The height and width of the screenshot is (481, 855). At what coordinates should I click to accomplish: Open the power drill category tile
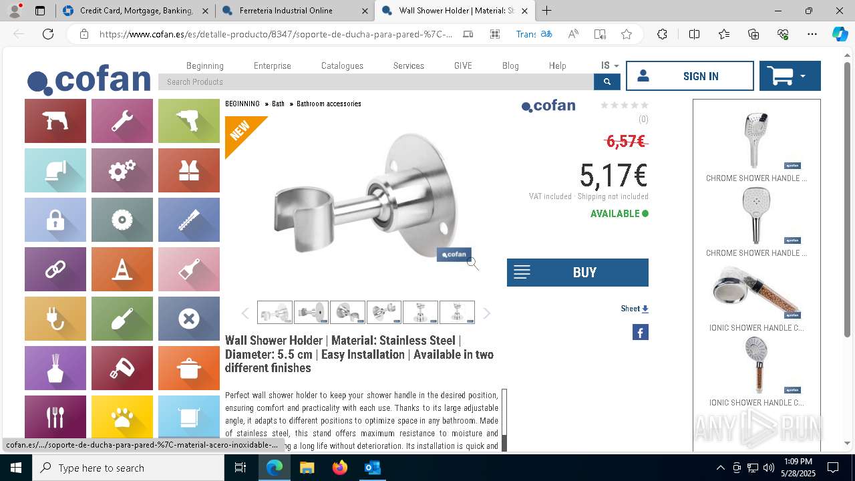[x=55, y=121]
